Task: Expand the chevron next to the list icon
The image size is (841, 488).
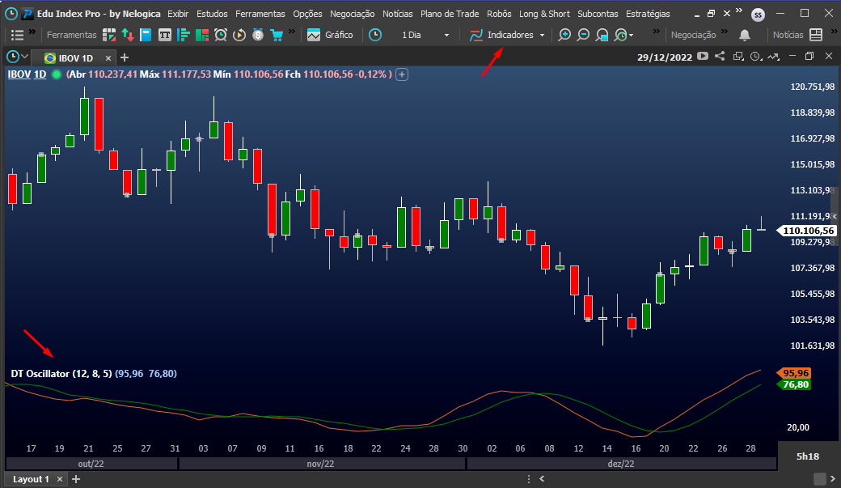Action: point(32,32)
